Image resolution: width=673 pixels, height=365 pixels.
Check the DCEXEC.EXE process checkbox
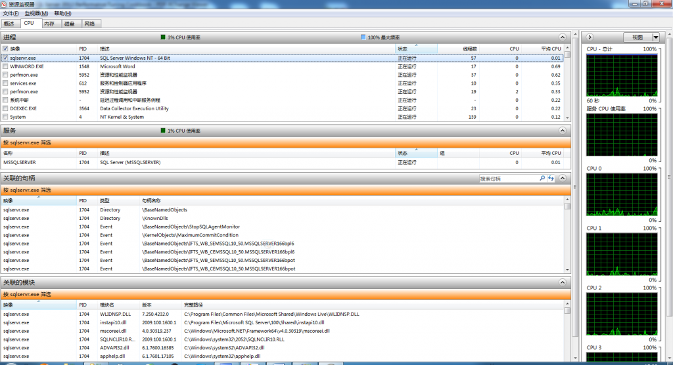(5, 108)
